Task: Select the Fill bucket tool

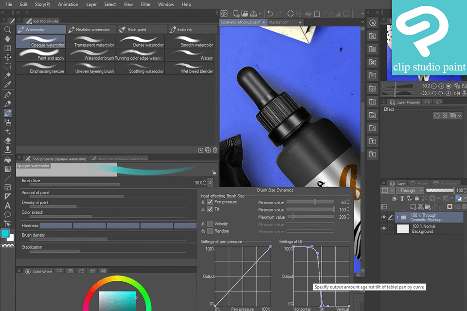Action: tap(7, 159)
